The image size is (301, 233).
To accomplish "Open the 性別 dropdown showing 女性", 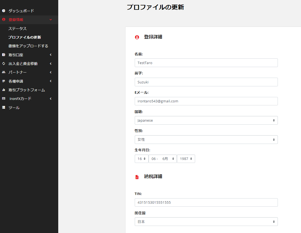I will tap(206, 139).
